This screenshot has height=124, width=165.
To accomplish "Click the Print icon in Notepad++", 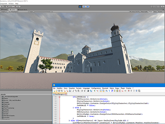I will click(70, 91).
